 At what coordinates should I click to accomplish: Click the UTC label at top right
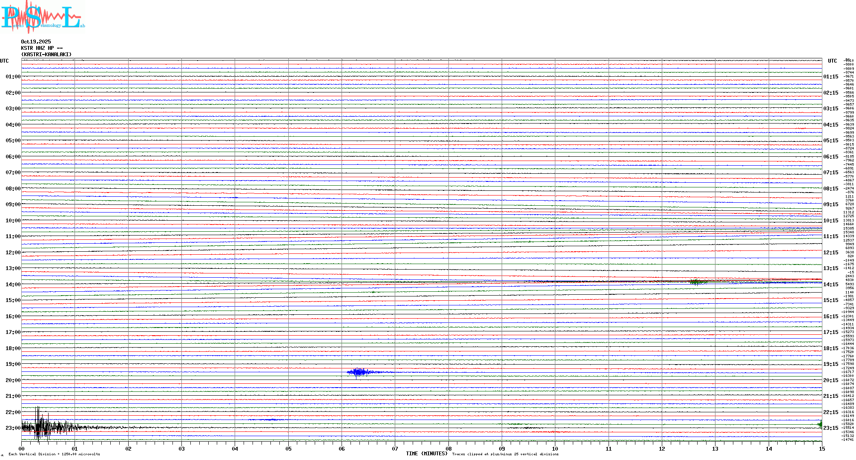pos(832,61)
